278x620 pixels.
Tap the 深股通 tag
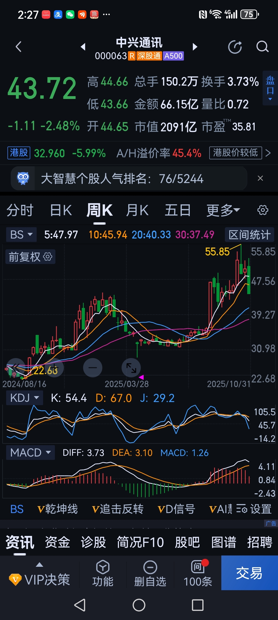coord(149,56)
